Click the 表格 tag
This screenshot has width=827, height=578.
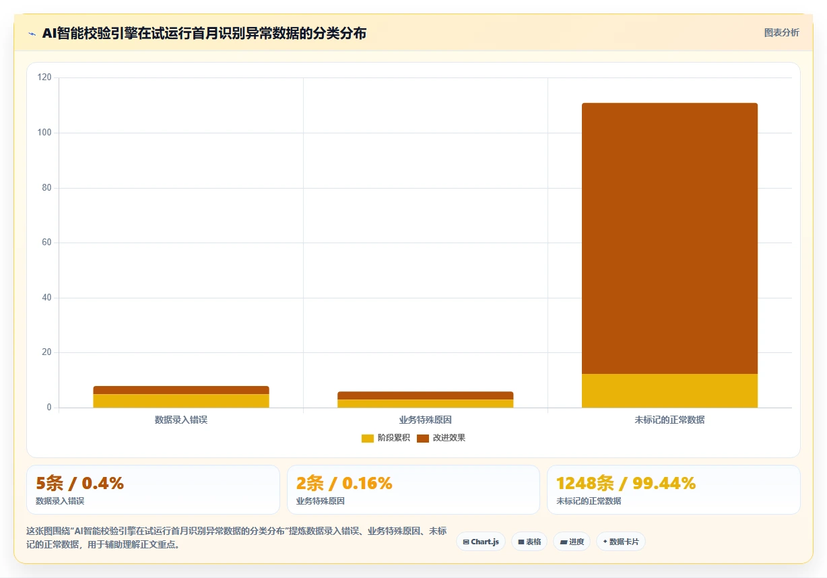pyautogui.click(x=529, y=542)
